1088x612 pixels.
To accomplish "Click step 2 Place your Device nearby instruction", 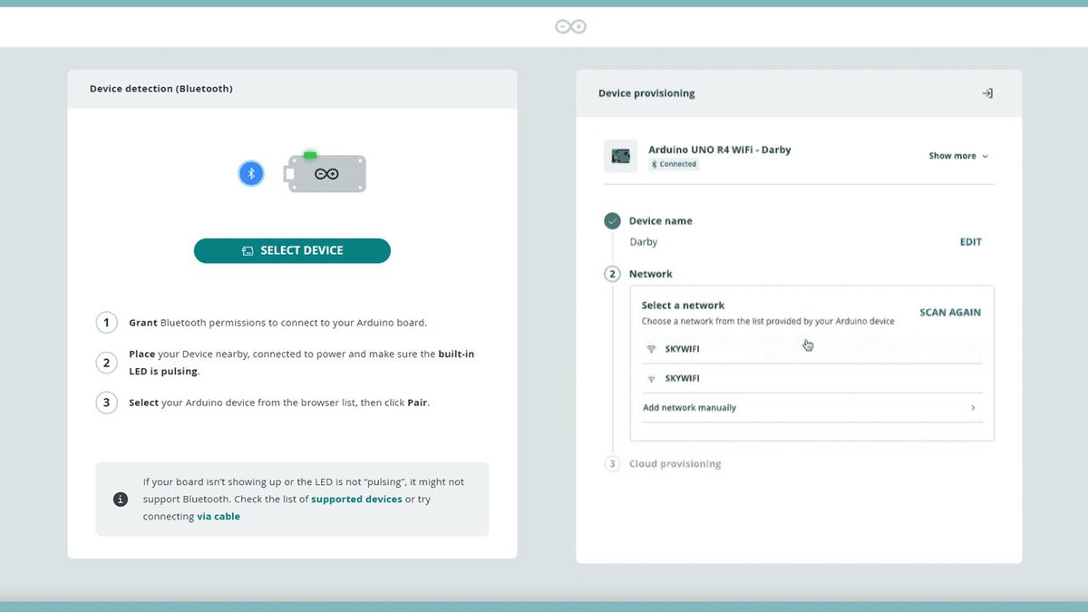I will click(301, 363).
